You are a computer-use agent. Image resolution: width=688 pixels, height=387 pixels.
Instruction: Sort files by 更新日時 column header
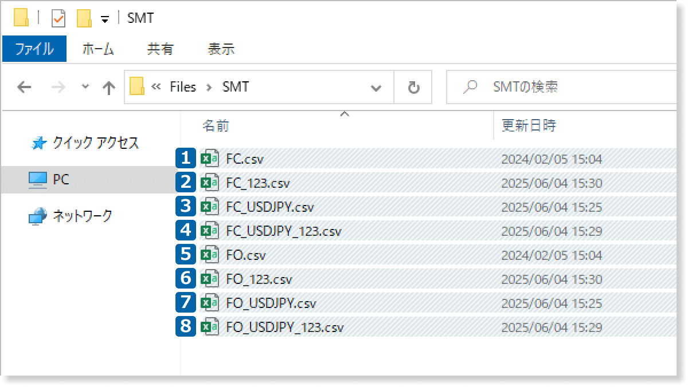click(529, 126)
